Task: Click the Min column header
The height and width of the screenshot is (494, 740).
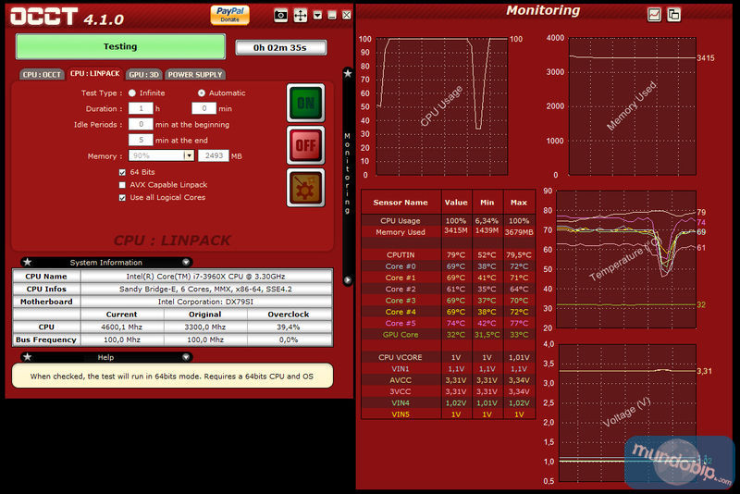Action: tap(487, 203)
